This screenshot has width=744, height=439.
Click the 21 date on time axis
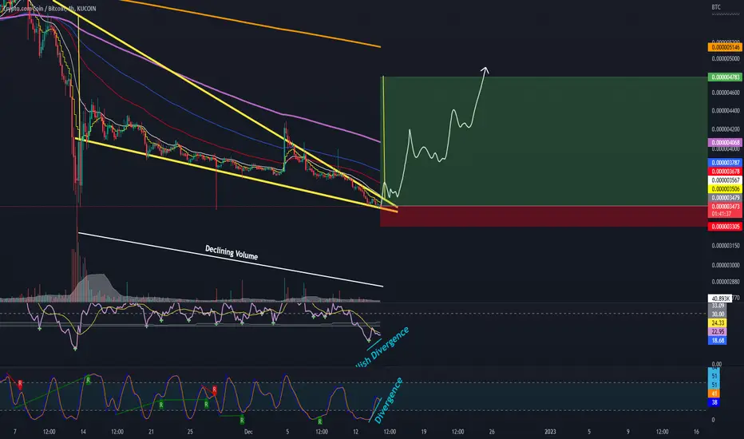pos(152,432)
